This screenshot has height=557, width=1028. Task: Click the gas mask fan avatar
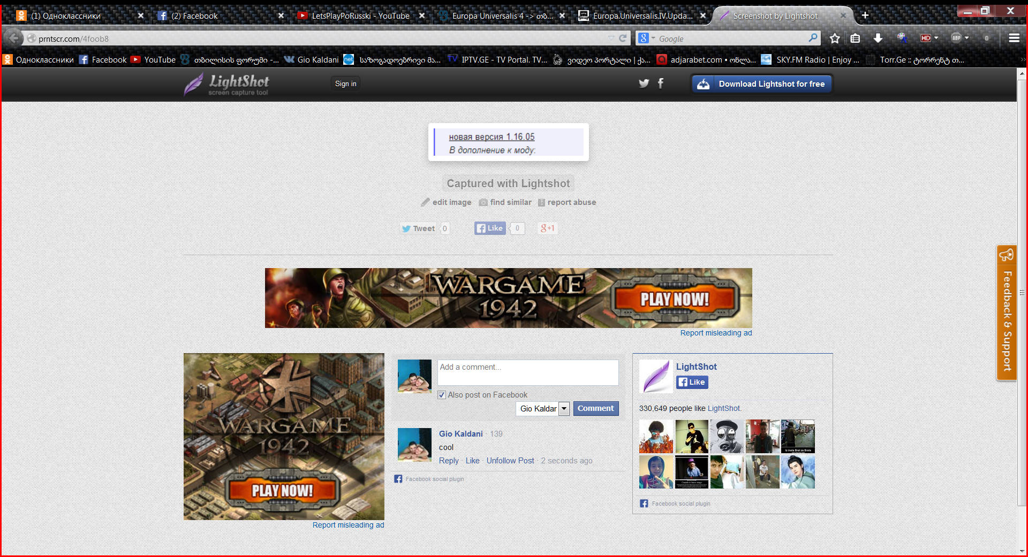tap(727, 437)
